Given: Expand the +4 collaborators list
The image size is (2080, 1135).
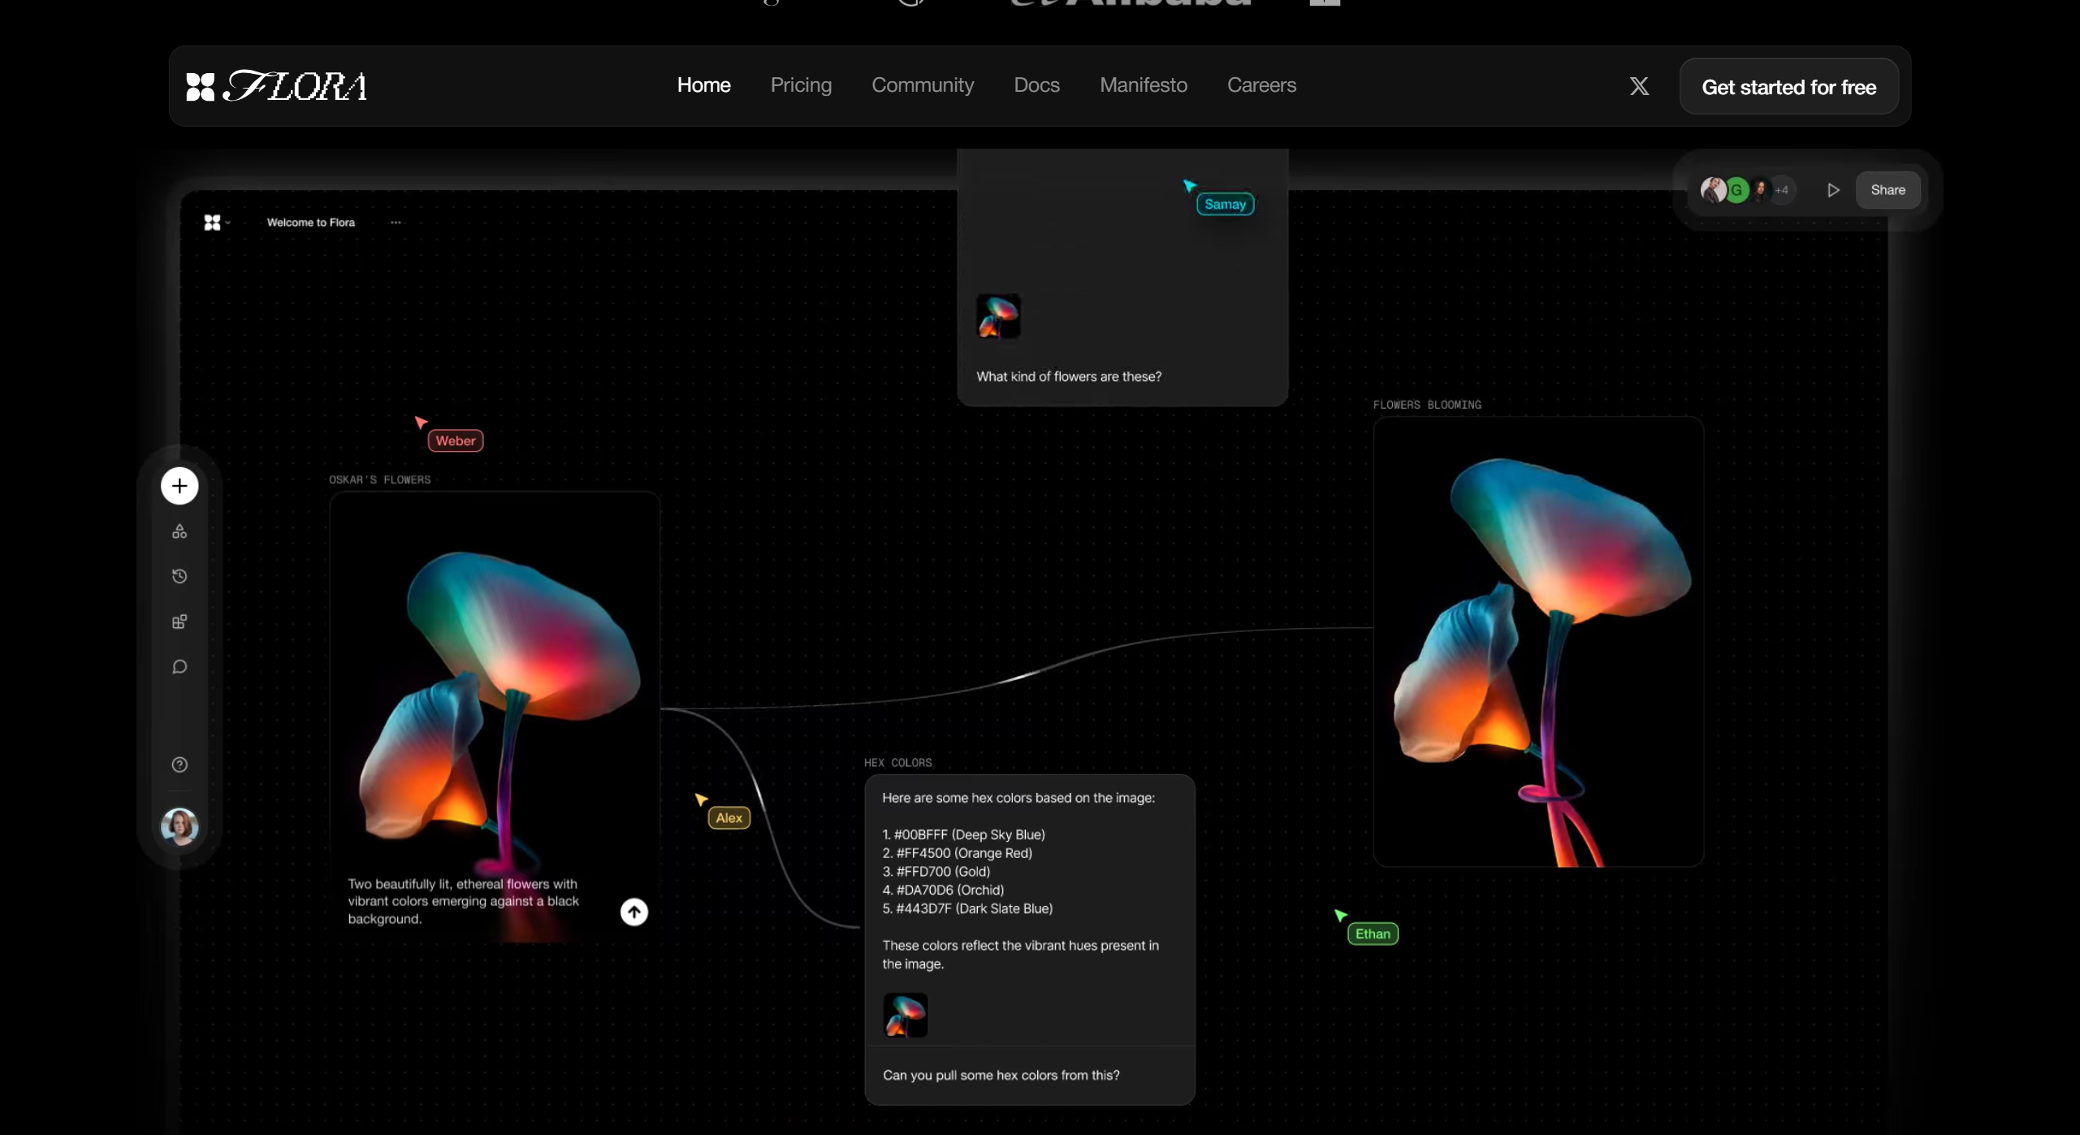Looking at the screenshot, I should pos(1783,189).
